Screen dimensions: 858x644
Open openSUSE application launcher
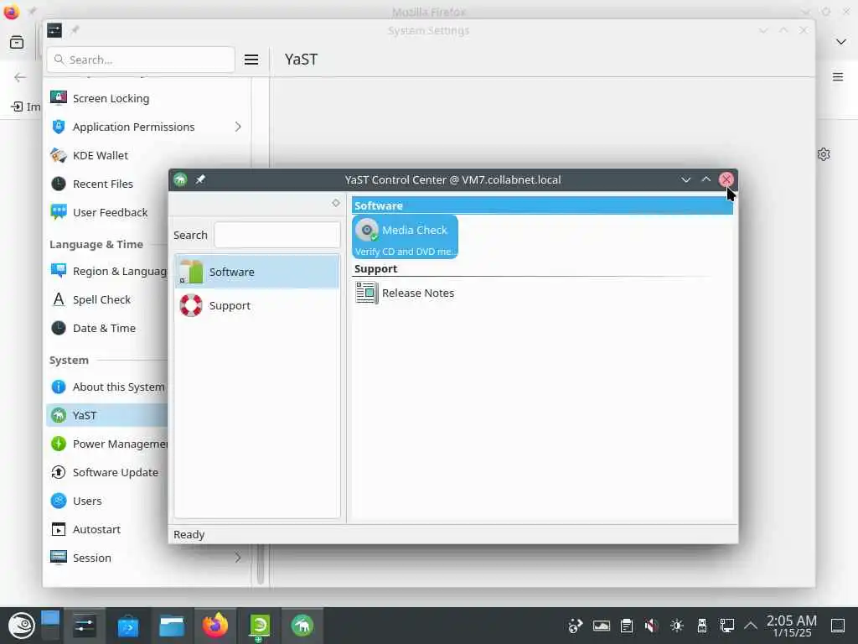click(x=21, y=626)
